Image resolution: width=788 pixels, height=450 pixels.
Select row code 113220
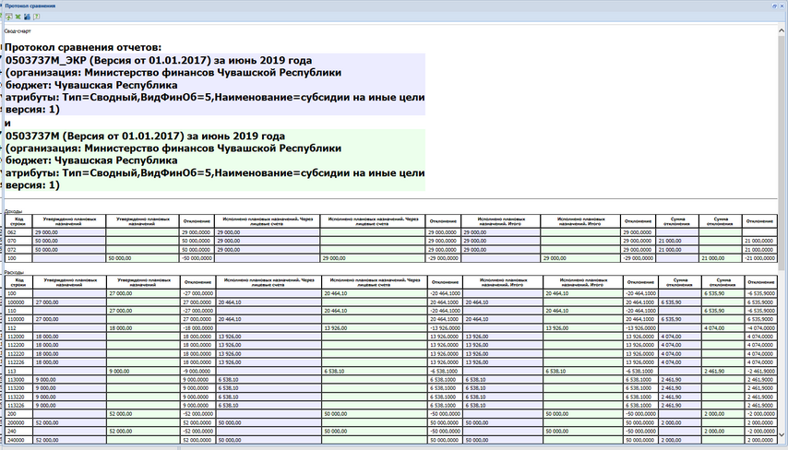(19, 397)
